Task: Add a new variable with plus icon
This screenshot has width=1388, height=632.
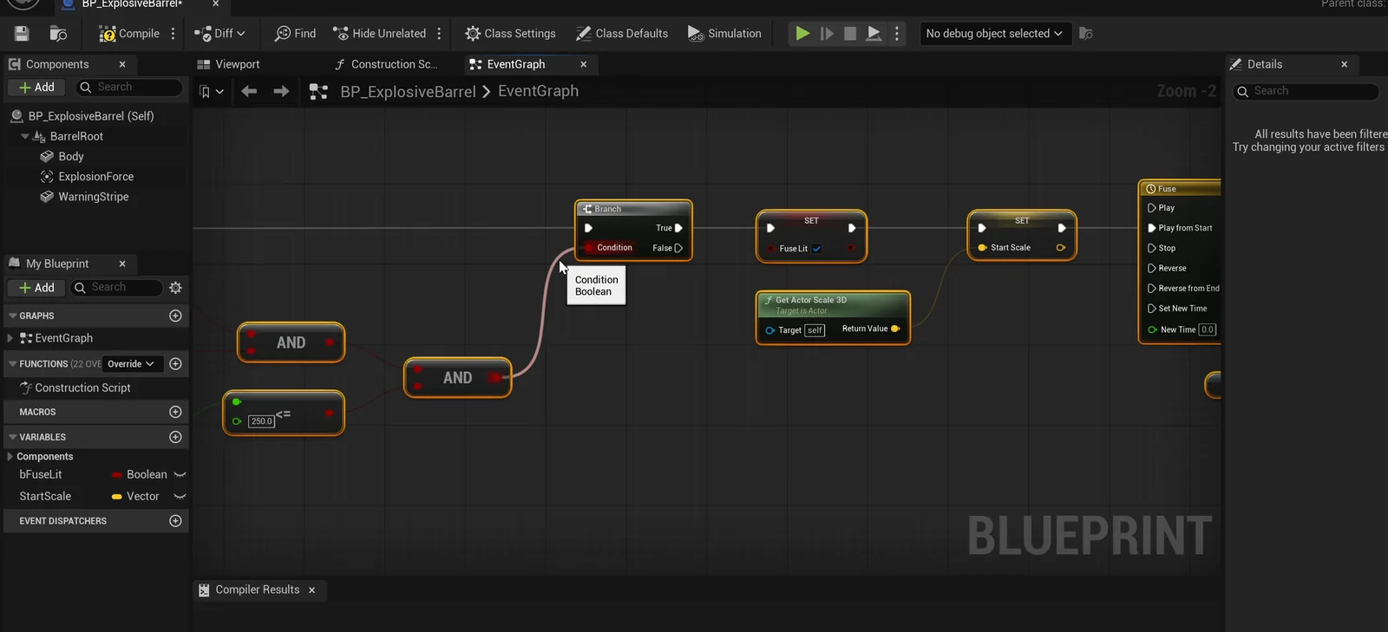Action: [175, 437]
